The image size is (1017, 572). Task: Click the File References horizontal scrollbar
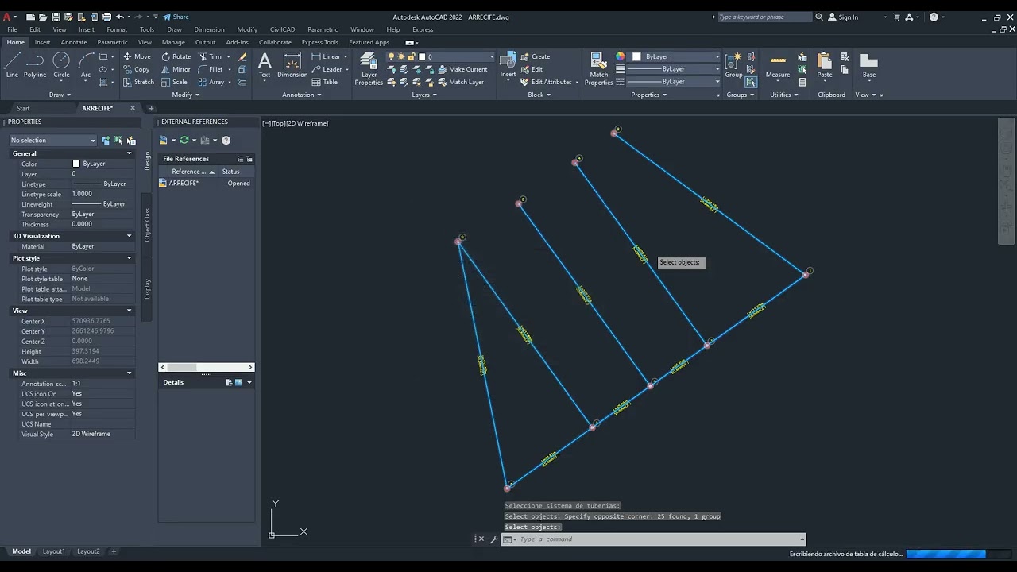pyautogui.click(x=207, y=367)
